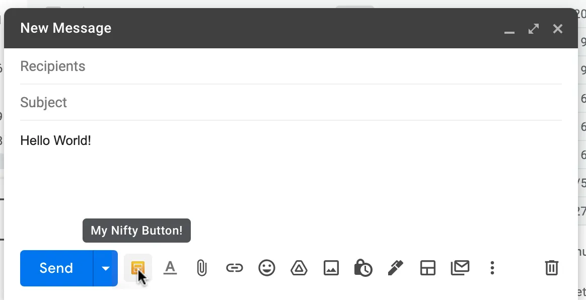Insert signature using the pen icon
The width and height of the screenshot is (586, 300).
tap(395, 267)
